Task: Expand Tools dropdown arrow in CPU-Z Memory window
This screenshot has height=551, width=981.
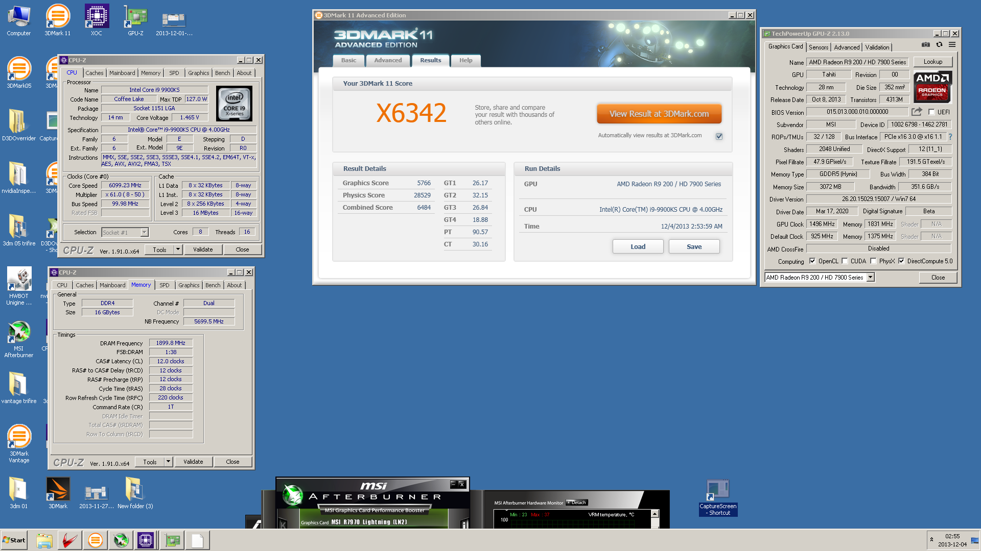Action: [x=168, y=462]
